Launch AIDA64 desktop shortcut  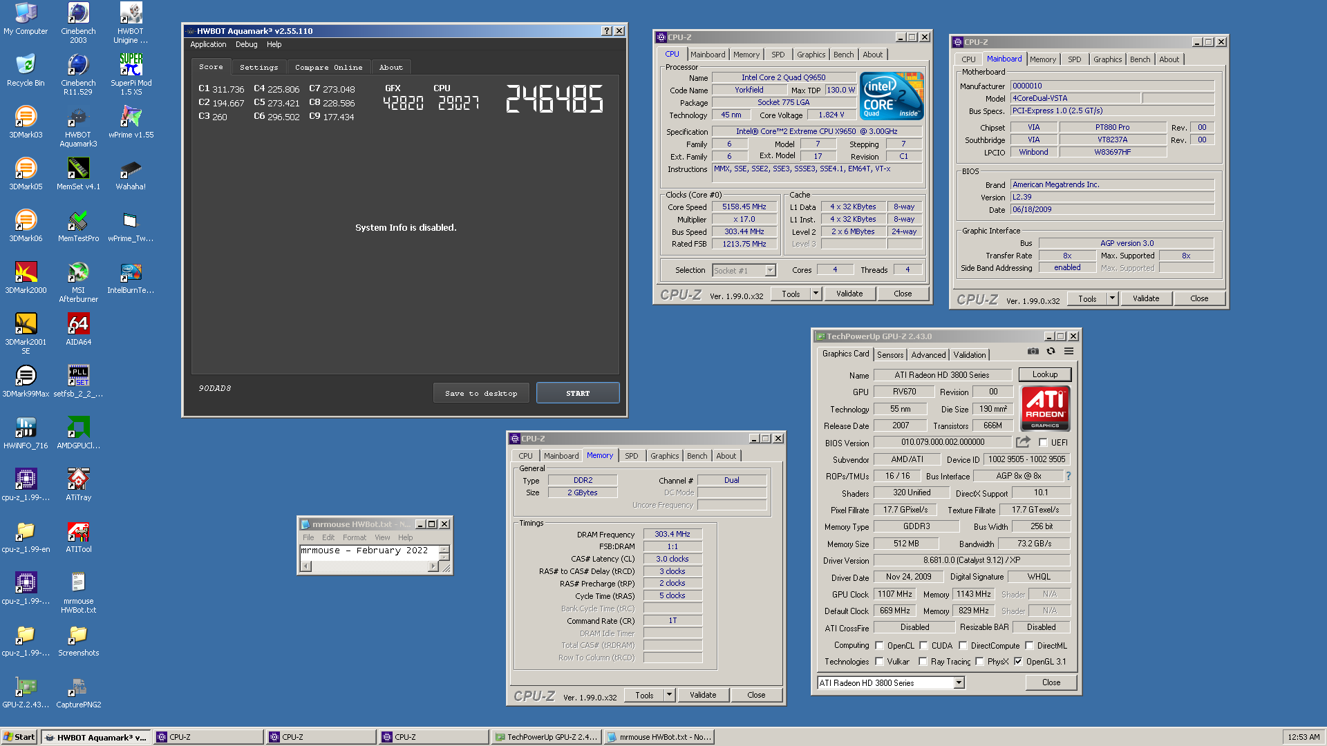(x=78, y=329)
